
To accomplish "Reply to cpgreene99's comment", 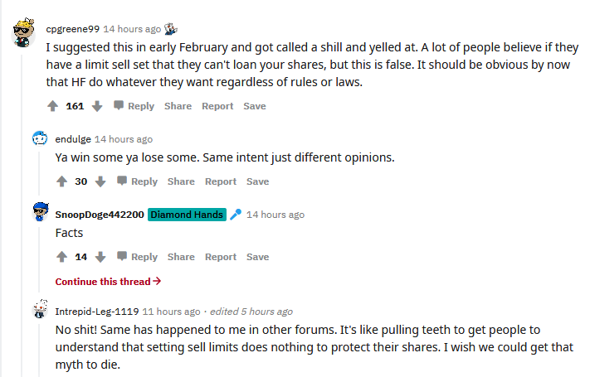I will pyautogui.click(x=134, y=106).
